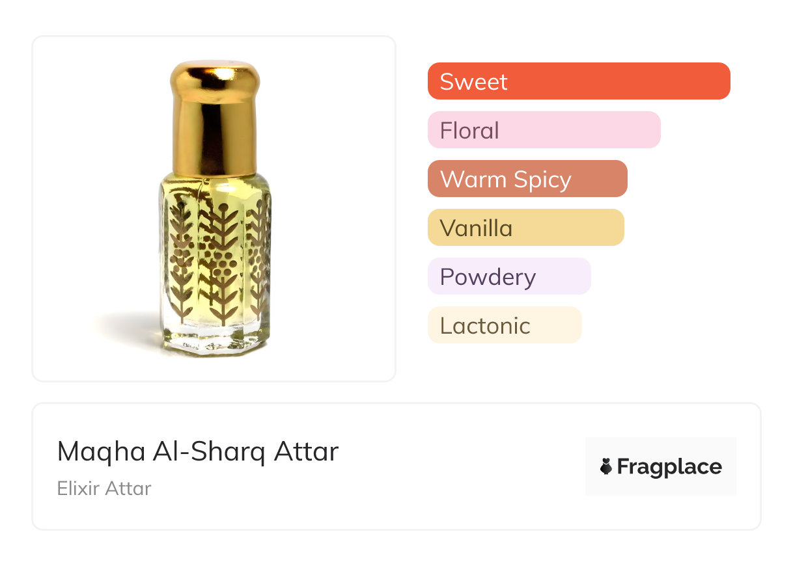
Task: Select the Vanilla accord bar
Action: click(x=525, y=228)
